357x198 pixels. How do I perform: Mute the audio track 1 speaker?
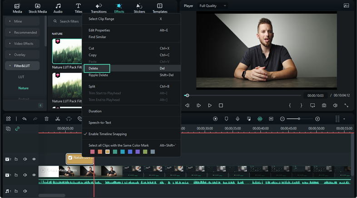pos(25,191)
